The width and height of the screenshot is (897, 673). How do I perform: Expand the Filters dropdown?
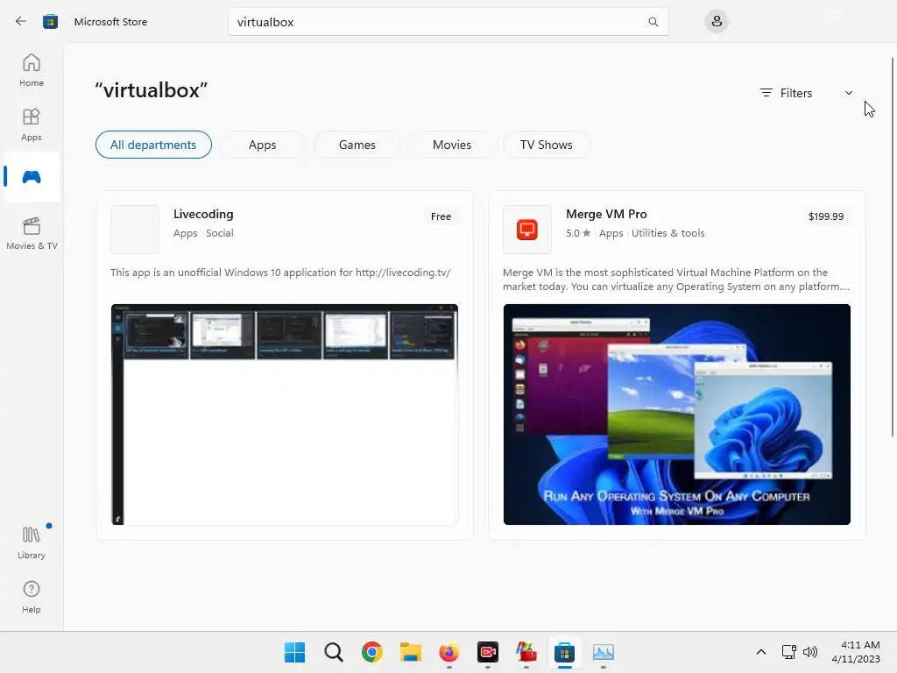point(806,93)
